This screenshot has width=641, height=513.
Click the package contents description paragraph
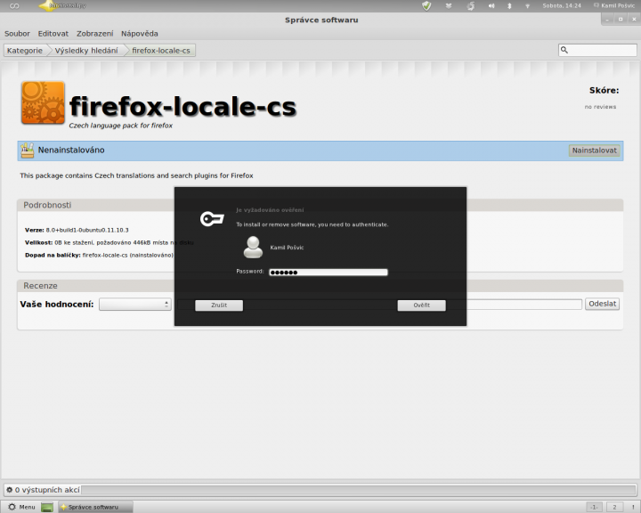[136, 175]
